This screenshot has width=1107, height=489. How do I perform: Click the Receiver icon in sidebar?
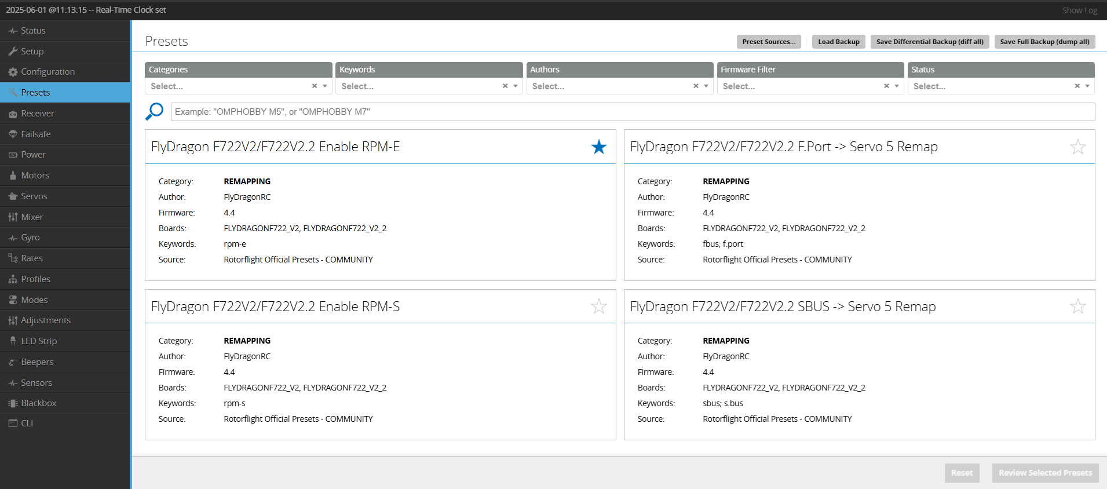[x=13, y=114]
